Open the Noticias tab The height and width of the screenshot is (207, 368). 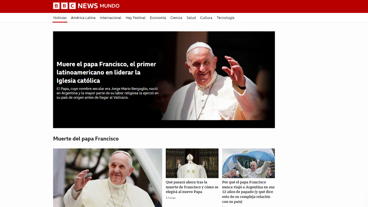(60, 18)
